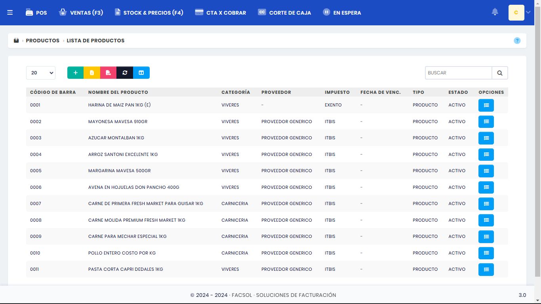Click the pink PNG export icon
541x304 pixels.
coord(108,73)
